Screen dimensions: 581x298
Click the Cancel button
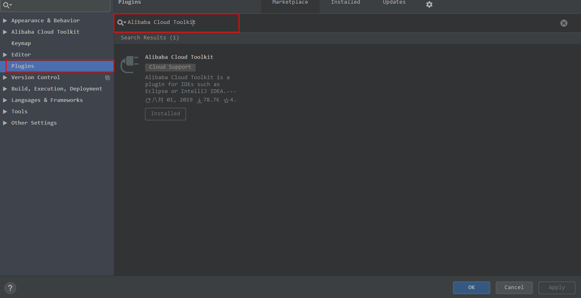(x=514, y=287)
